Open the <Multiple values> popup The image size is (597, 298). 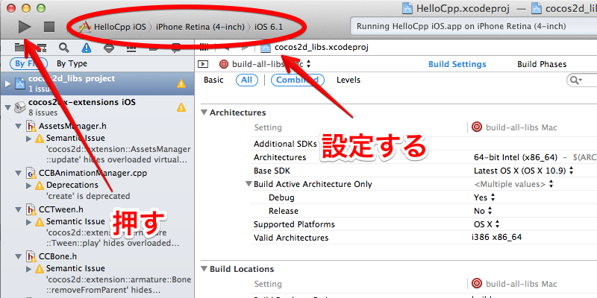tap(513, 184)
